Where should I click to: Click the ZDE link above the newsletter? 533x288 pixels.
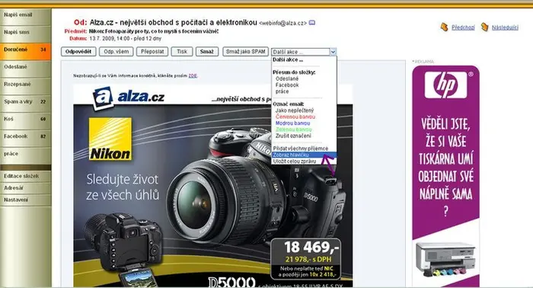coord(193,76)
